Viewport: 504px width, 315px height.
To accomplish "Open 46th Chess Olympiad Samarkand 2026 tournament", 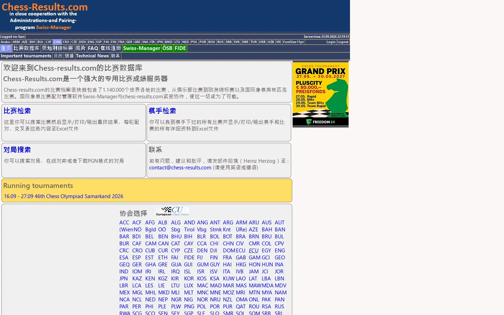I will click(x=64, y=196).
